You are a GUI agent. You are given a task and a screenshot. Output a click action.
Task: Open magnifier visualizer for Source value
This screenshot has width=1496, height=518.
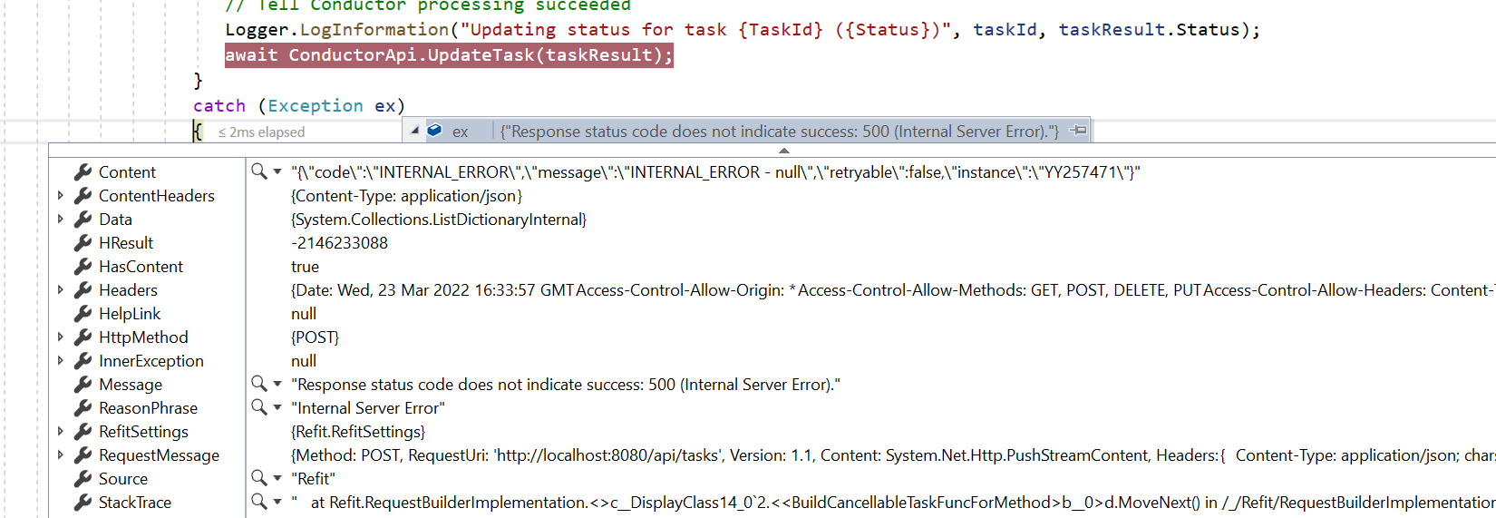(259, 478)
